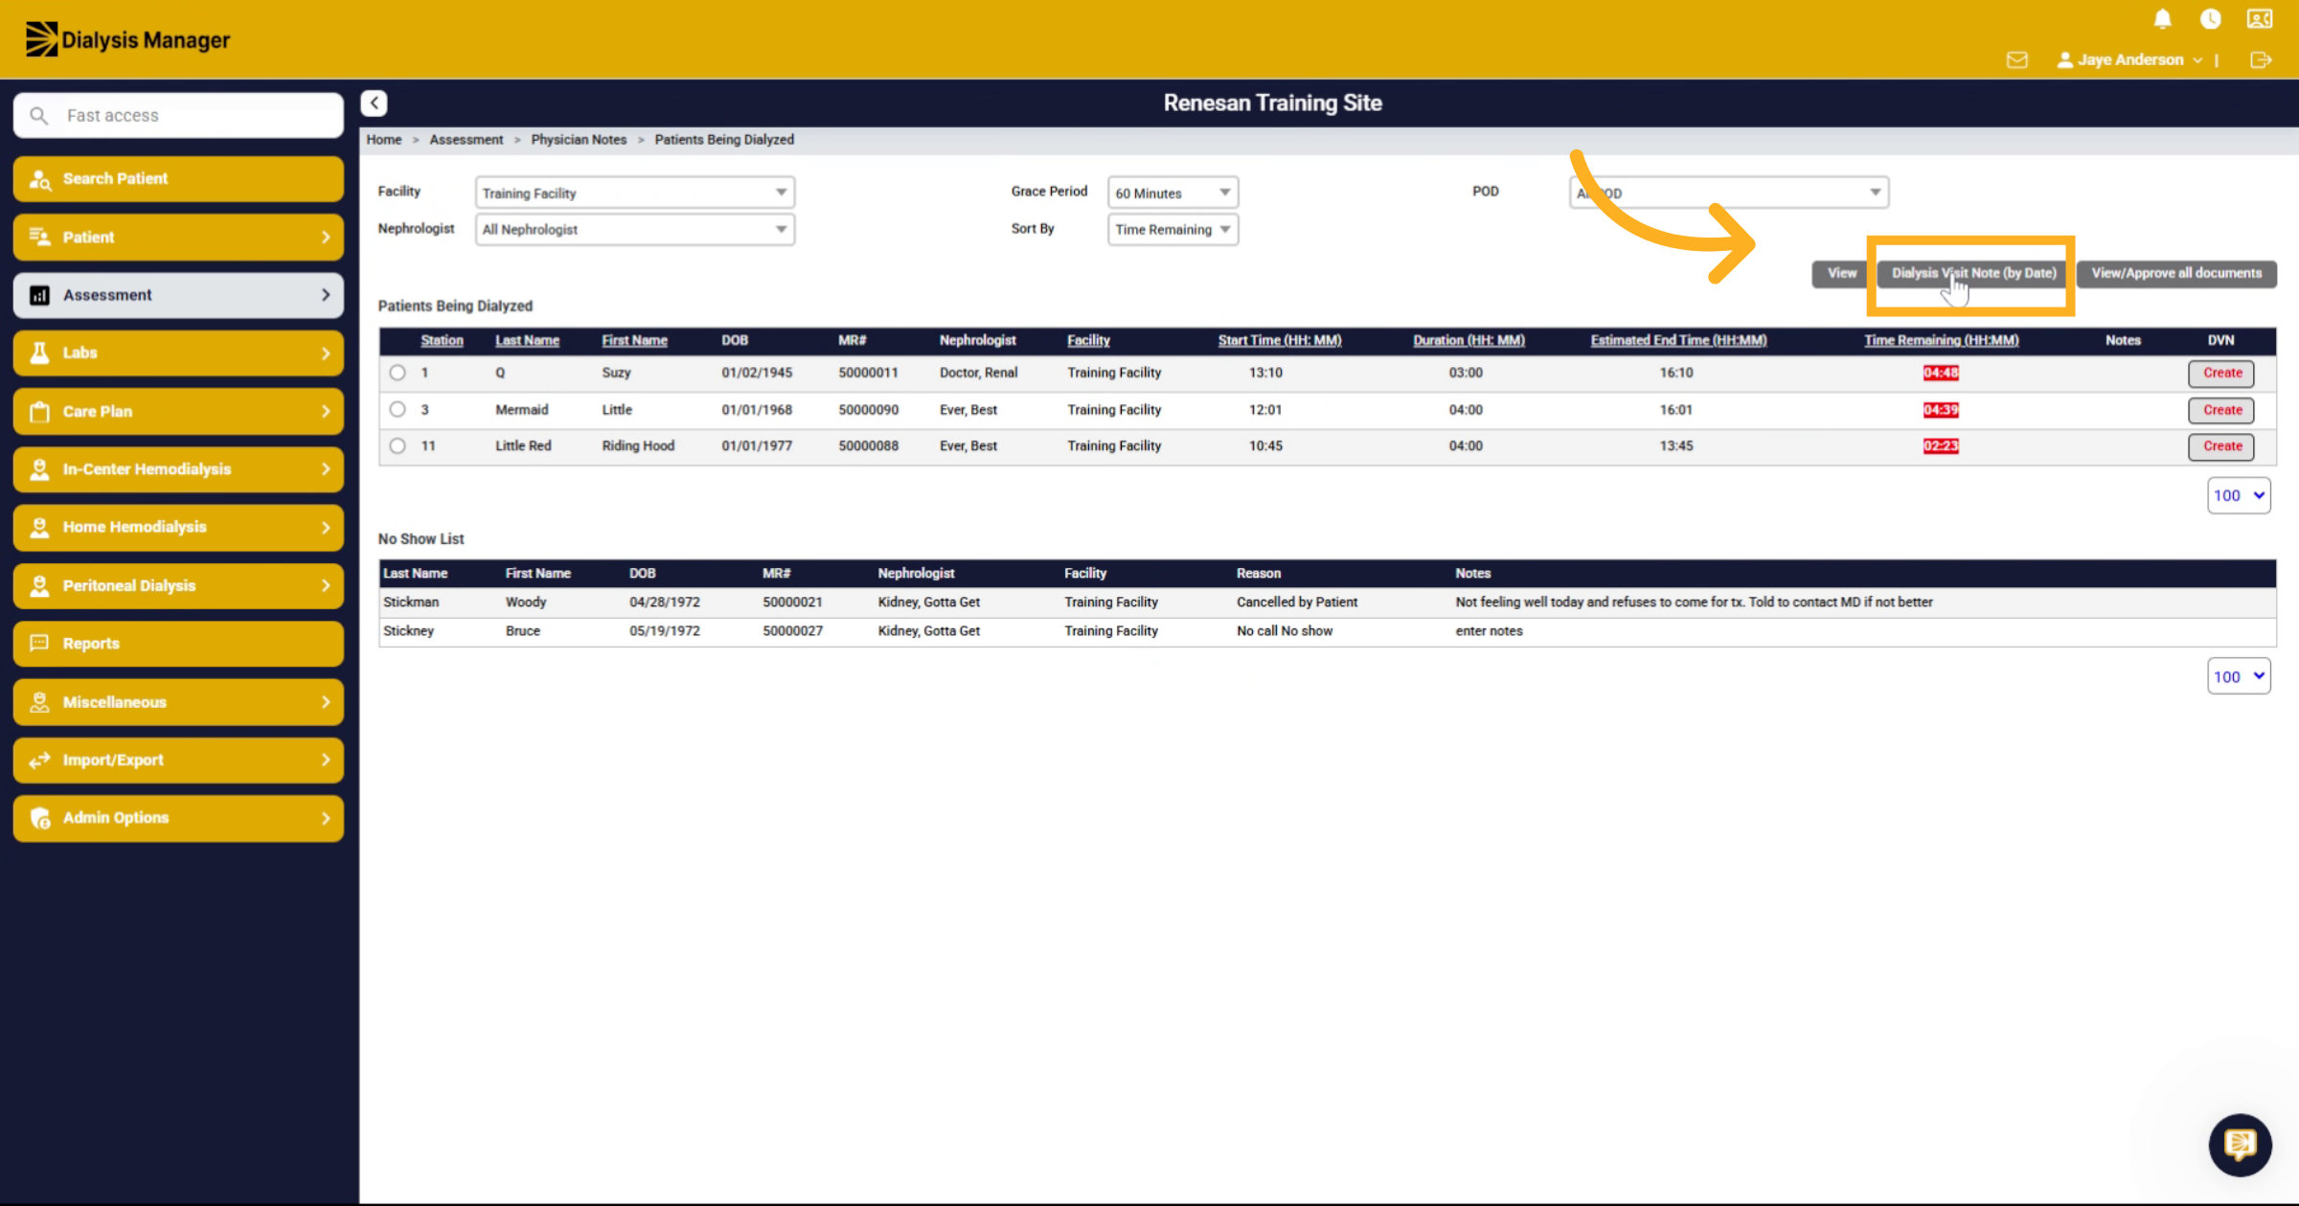Create DVN for patient Suzy Q
Viewport: 2299px width, 1206px height.
tap(2221, 373)
